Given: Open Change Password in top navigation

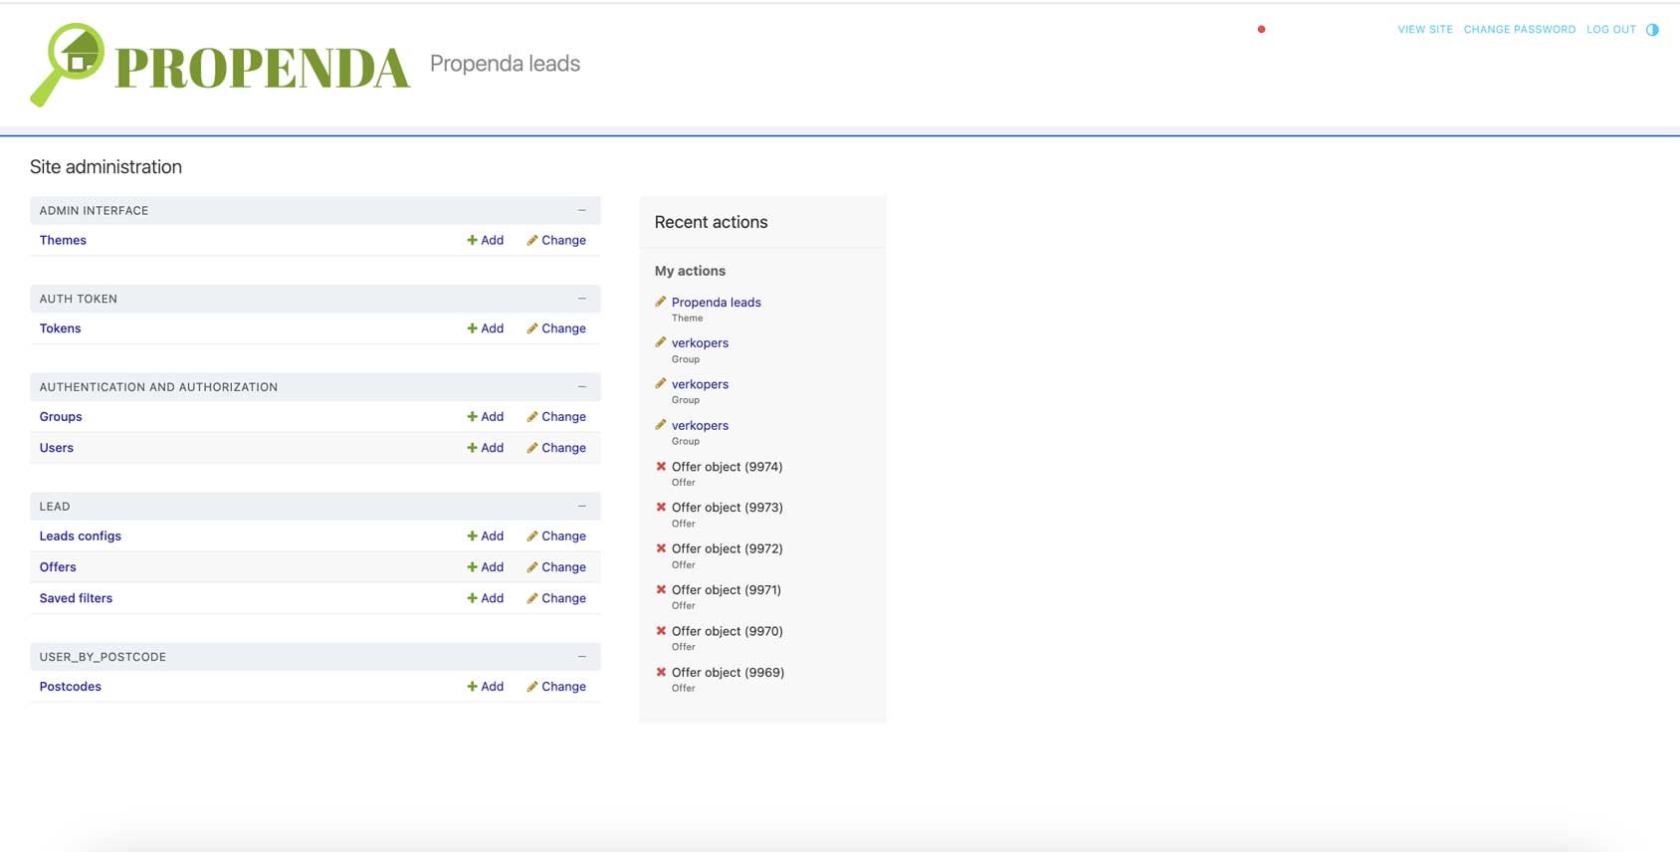Looking at the screenshot, I should tap(1519, 30).
